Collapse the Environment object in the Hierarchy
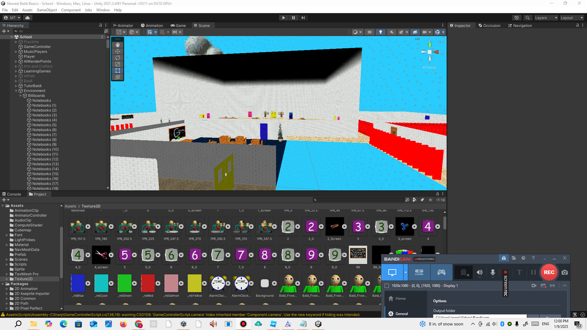The height and width of the screenshot is (330, 587). [16, 90]
